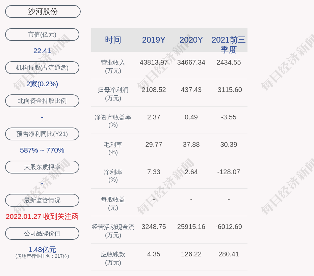Click gross margin value 37.88

(x=191, y=144)
